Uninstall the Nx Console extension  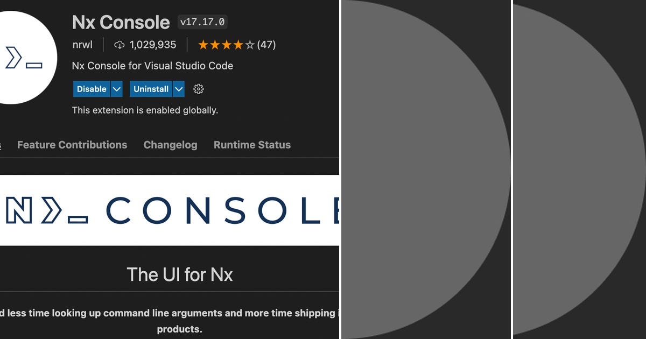150,89
